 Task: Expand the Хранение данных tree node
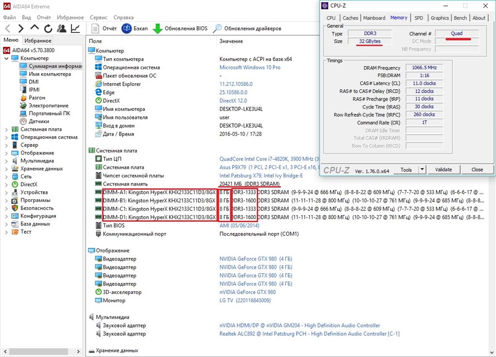click(6, 169)
